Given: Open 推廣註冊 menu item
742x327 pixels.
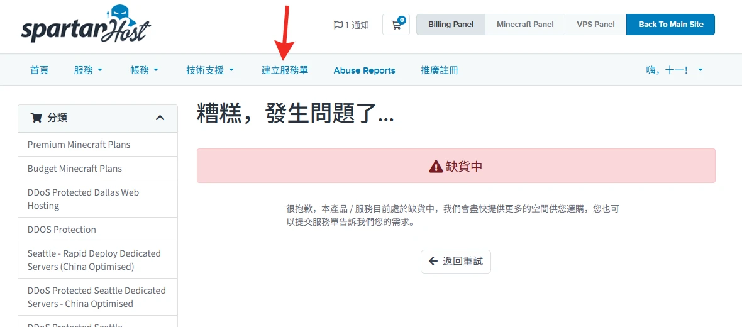Looking at the screenshot, I should pos(440,70).
